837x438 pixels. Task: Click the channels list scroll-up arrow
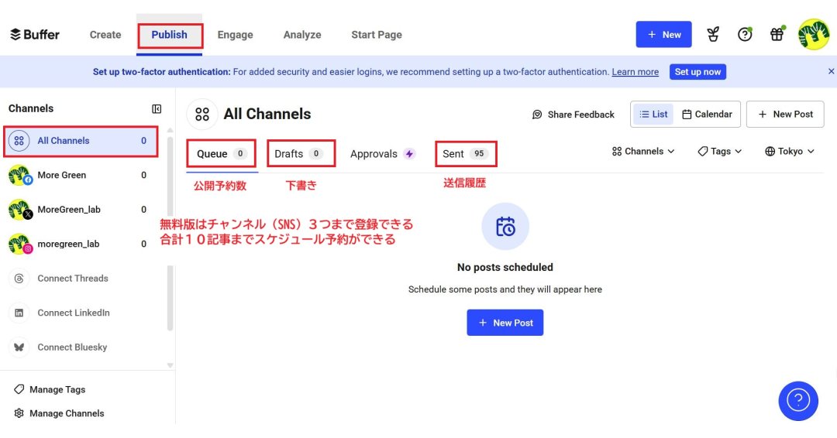click(x=170, y=130)
